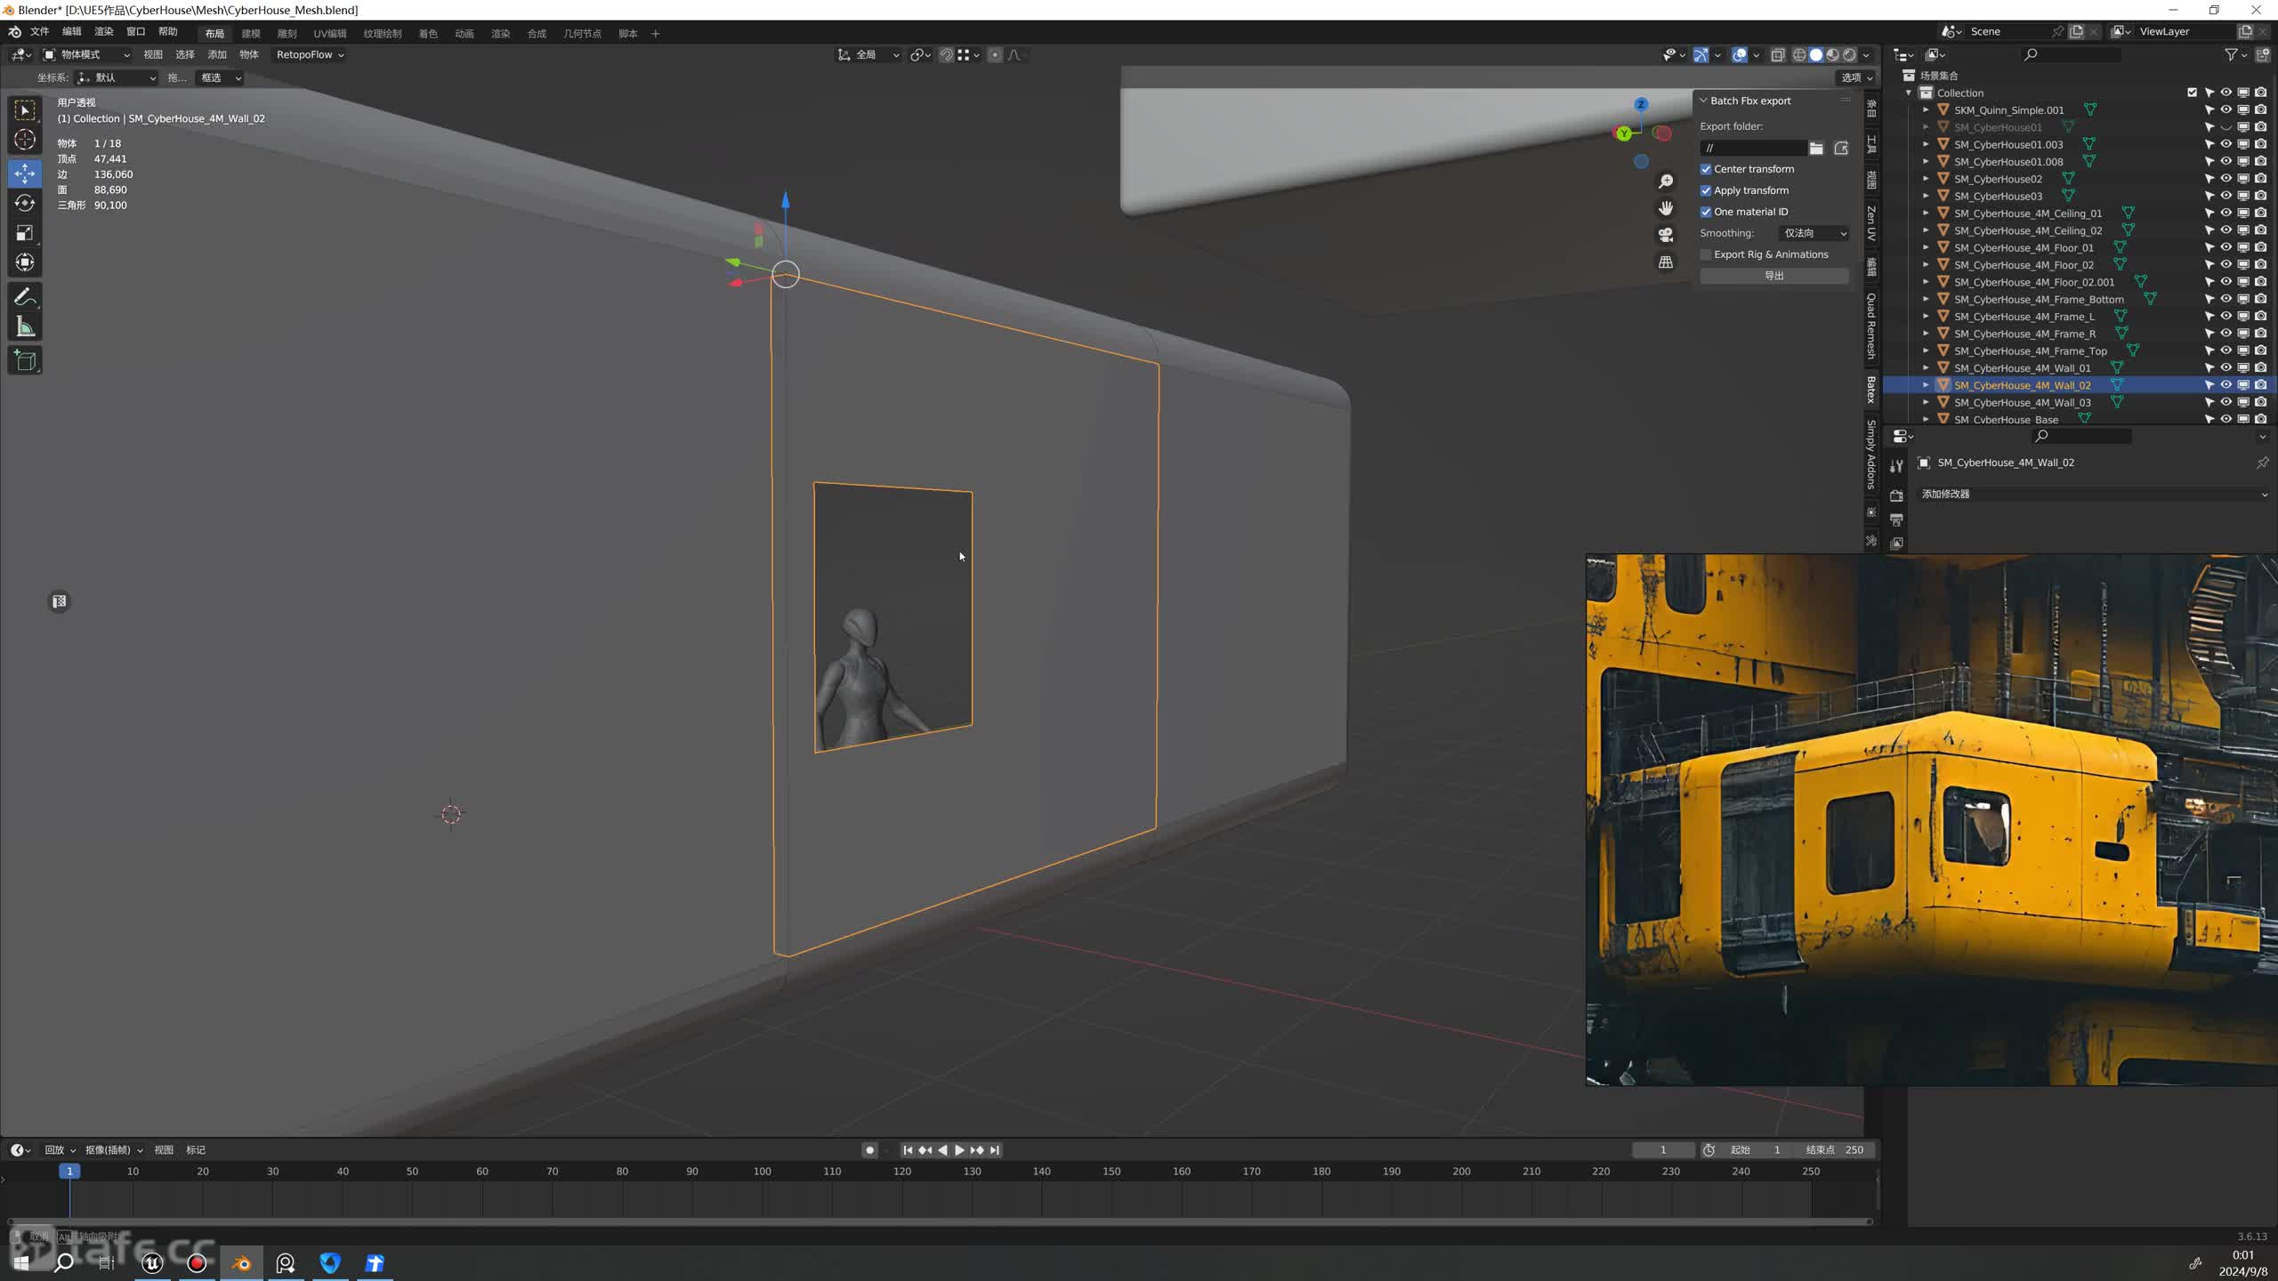Jump to the timeline end frame
This screenshot has height=1281, width=2278.
click(x=996, y=1150)
